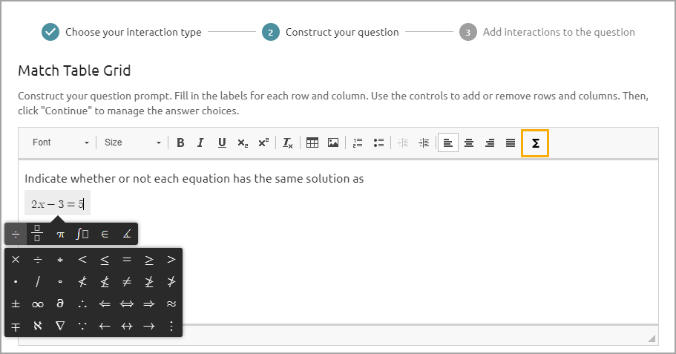Insert the not-less-than symbol
This screenshot has height=354, width=676.
click(x=82, y=281)
